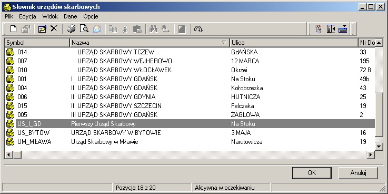Image resolution: width=388 pixels, height=194 pixels.
Task: Sort by the Nazwa column header
Action: [150, 43]
